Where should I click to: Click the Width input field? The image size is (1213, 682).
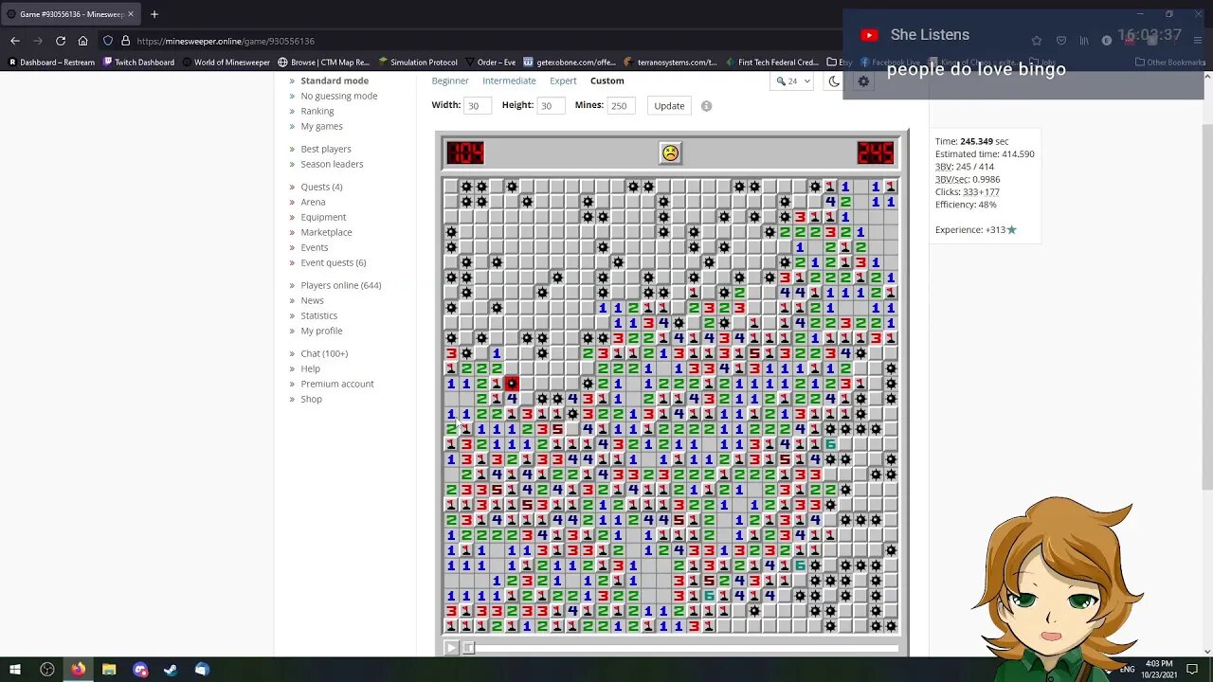tap(478, 106)
